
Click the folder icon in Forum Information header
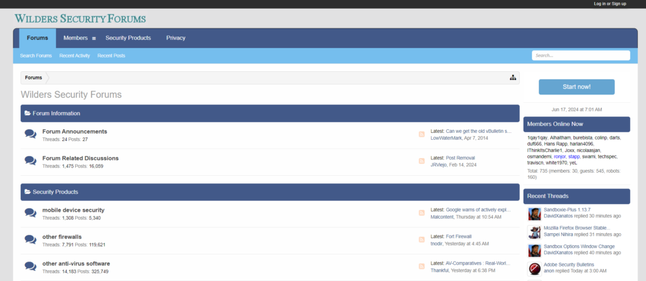pos(28,113)
